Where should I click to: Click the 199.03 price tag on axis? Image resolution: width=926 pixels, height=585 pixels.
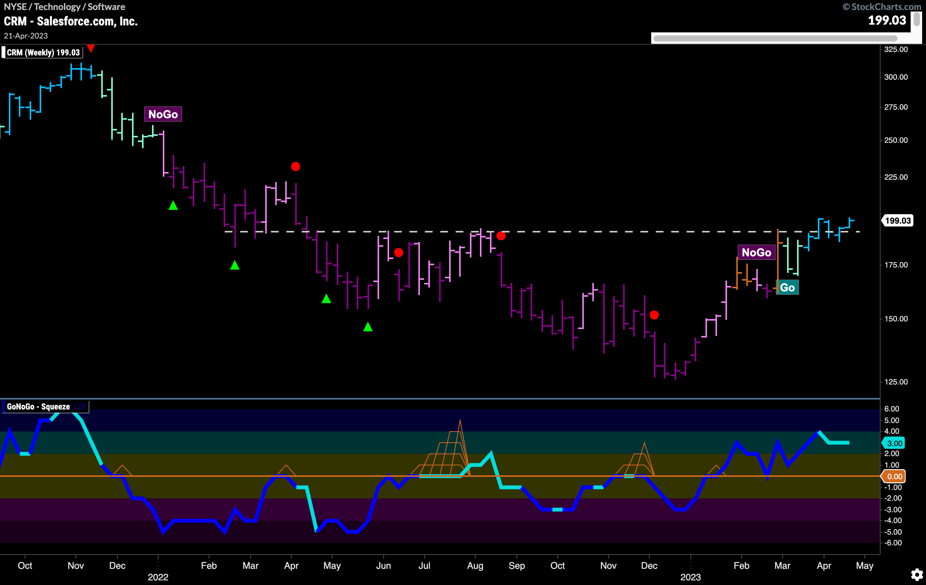click(898, 221)
